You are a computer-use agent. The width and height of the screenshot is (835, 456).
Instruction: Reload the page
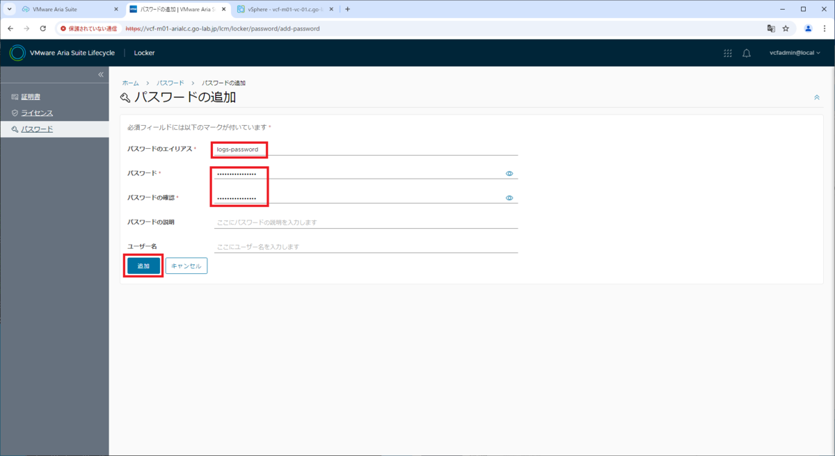43,28
